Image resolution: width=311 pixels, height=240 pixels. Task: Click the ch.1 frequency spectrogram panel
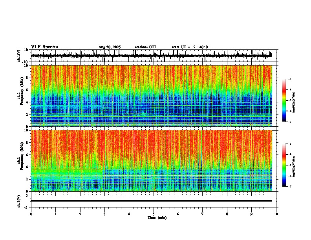pyautogui.click(x=152, y=96)
